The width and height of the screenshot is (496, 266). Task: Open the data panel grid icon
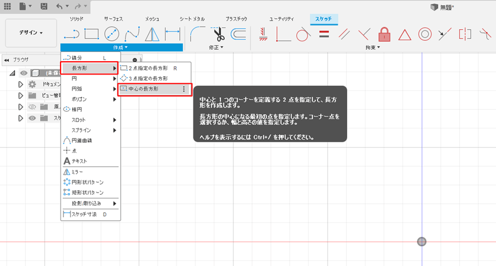point(7,6)
